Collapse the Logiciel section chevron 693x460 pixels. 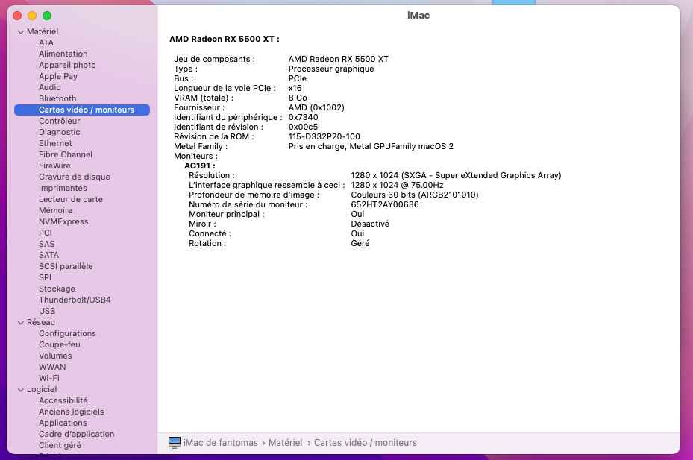click(20, 390)
